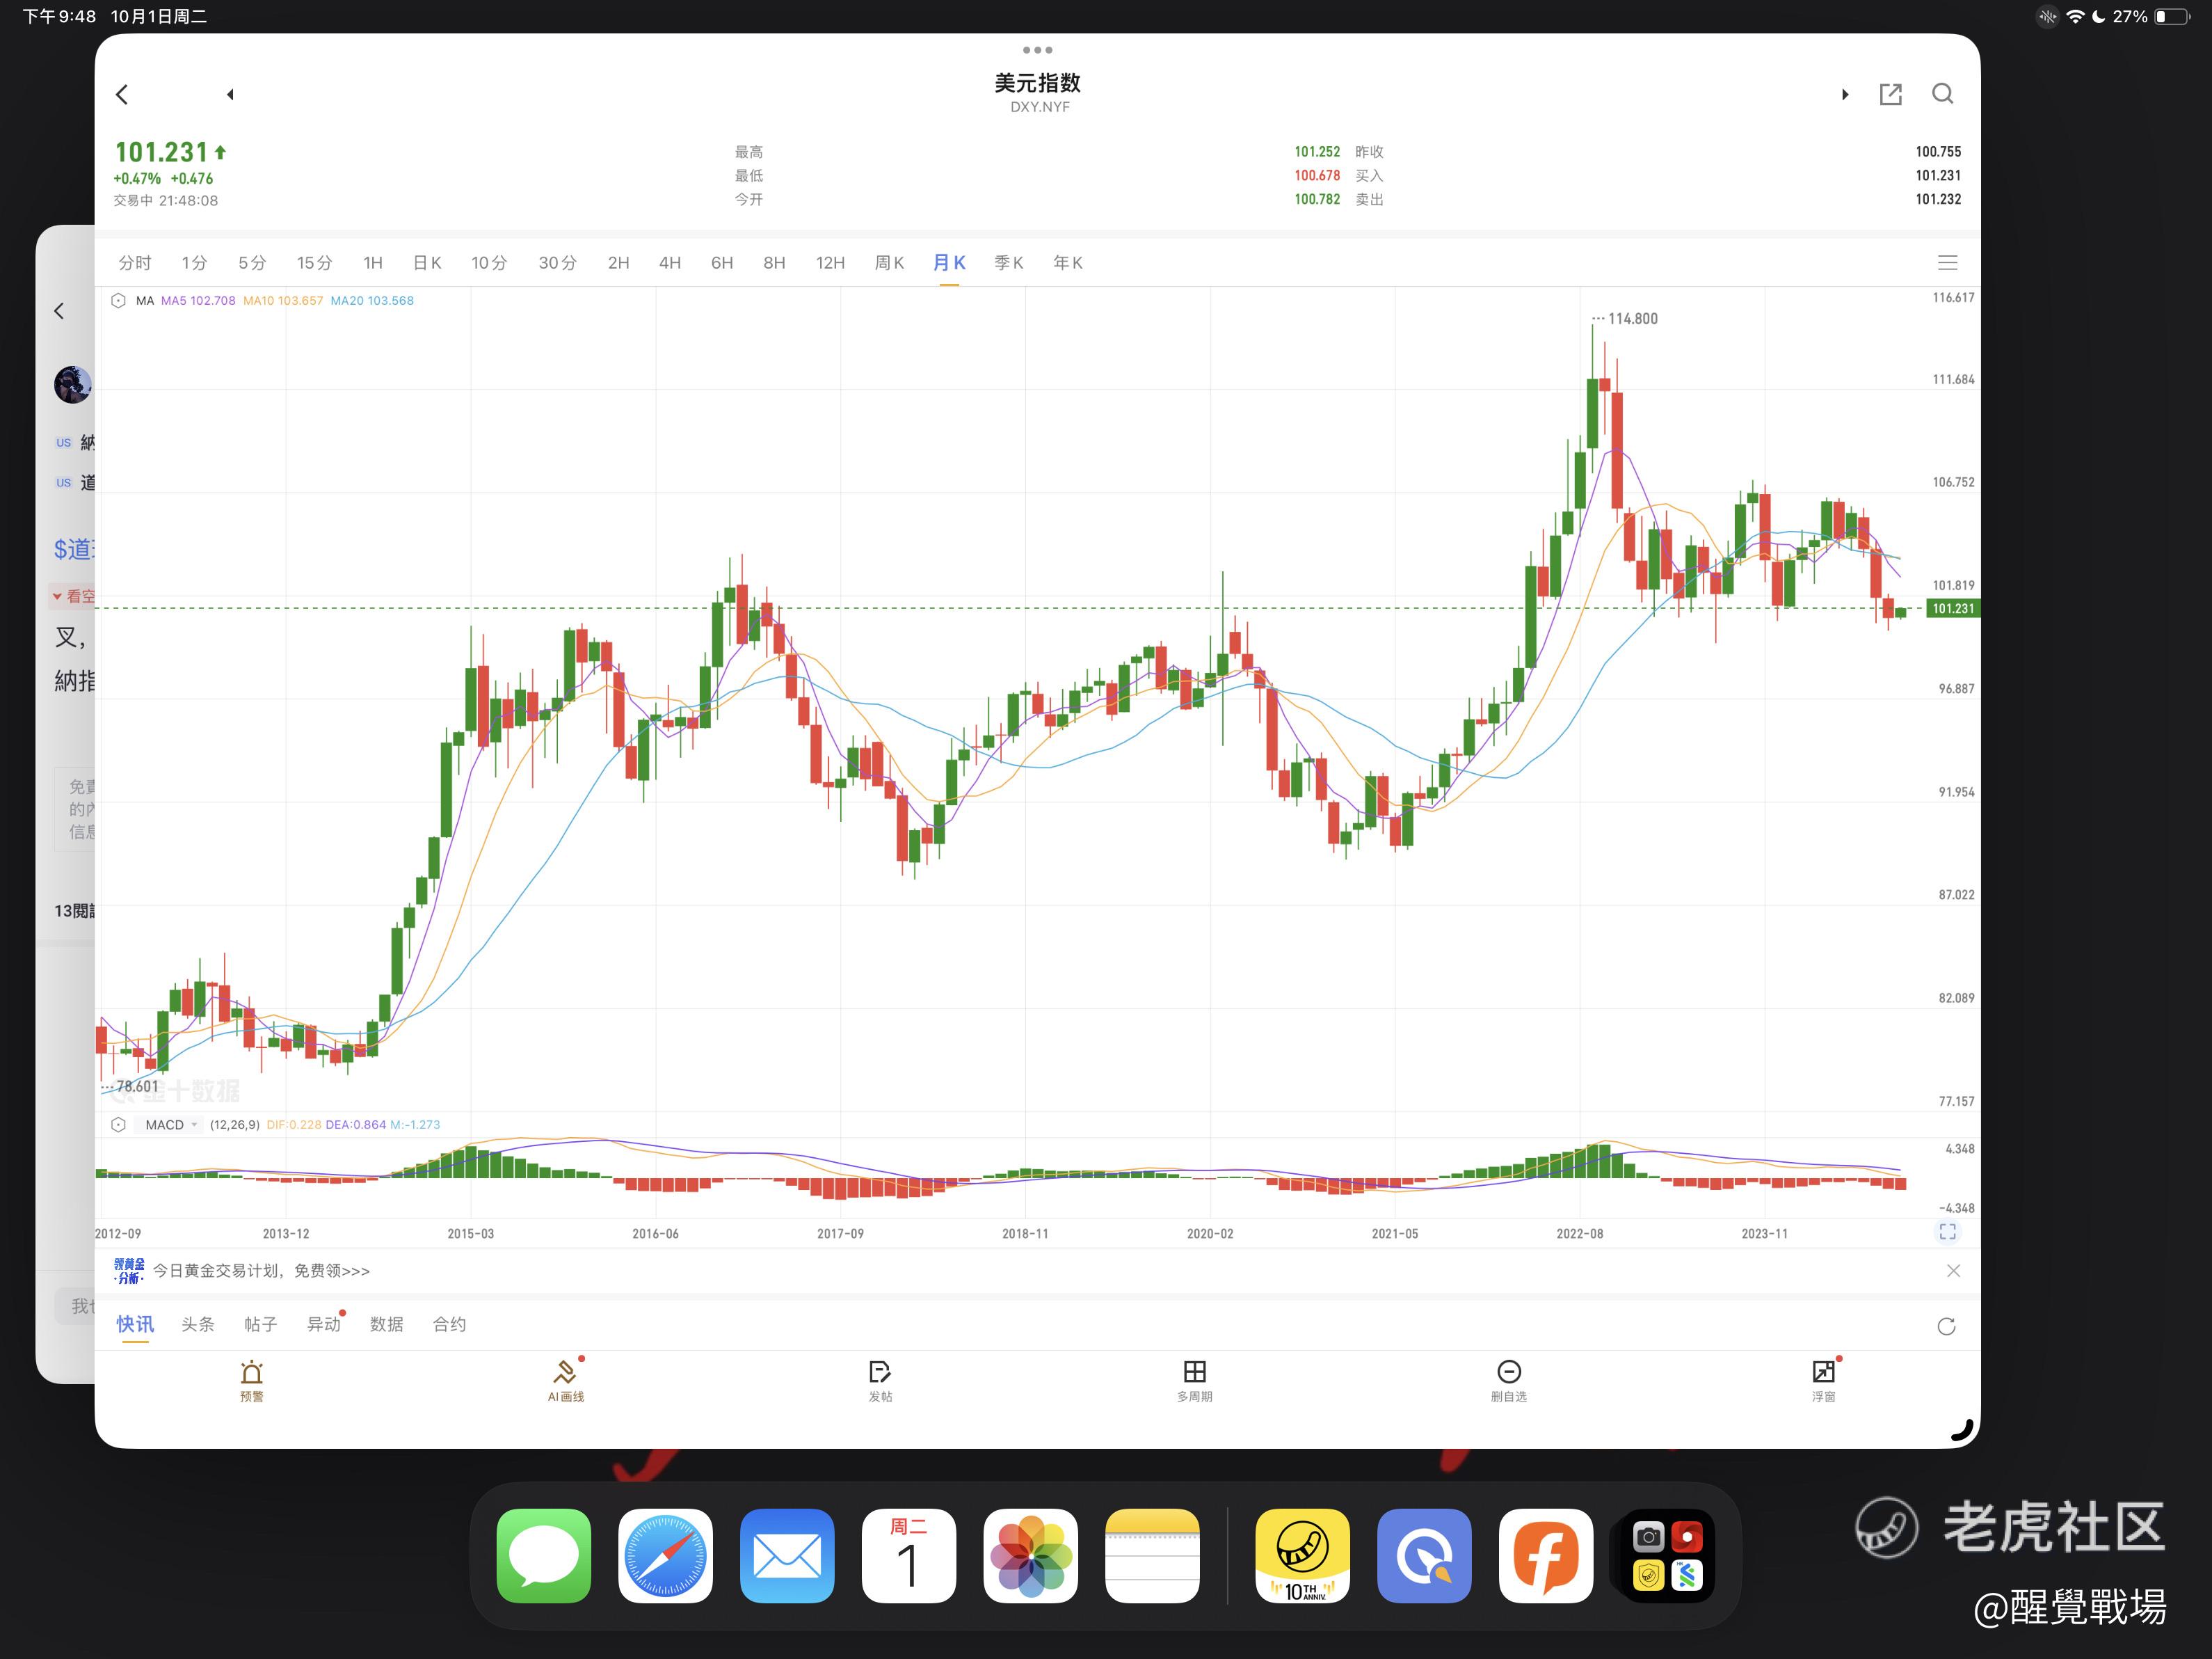
Task: Open the 预警 alert bell icon
Action: 251,1372
